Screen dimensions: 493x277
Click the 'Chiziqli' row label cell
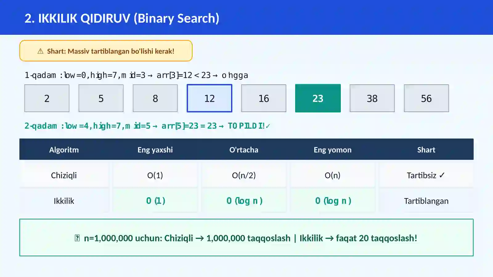coord(64,175)
